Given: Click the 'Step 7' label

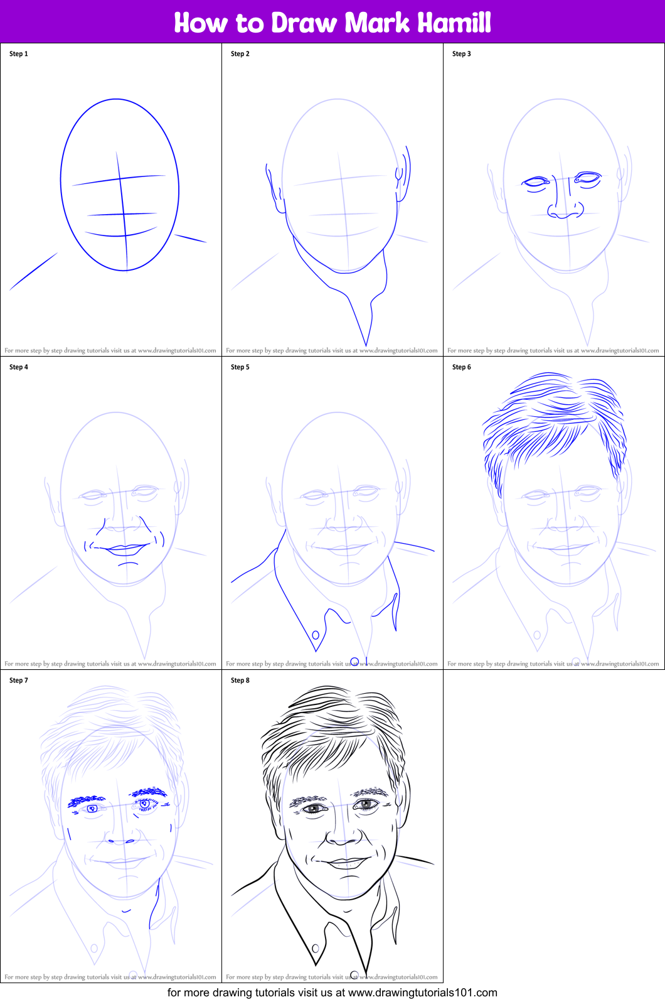Looking at the screenshot, I should (19, 681).
